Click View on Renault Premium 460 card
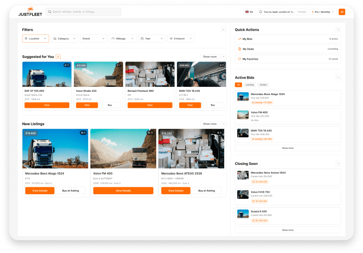 (150, 105)
